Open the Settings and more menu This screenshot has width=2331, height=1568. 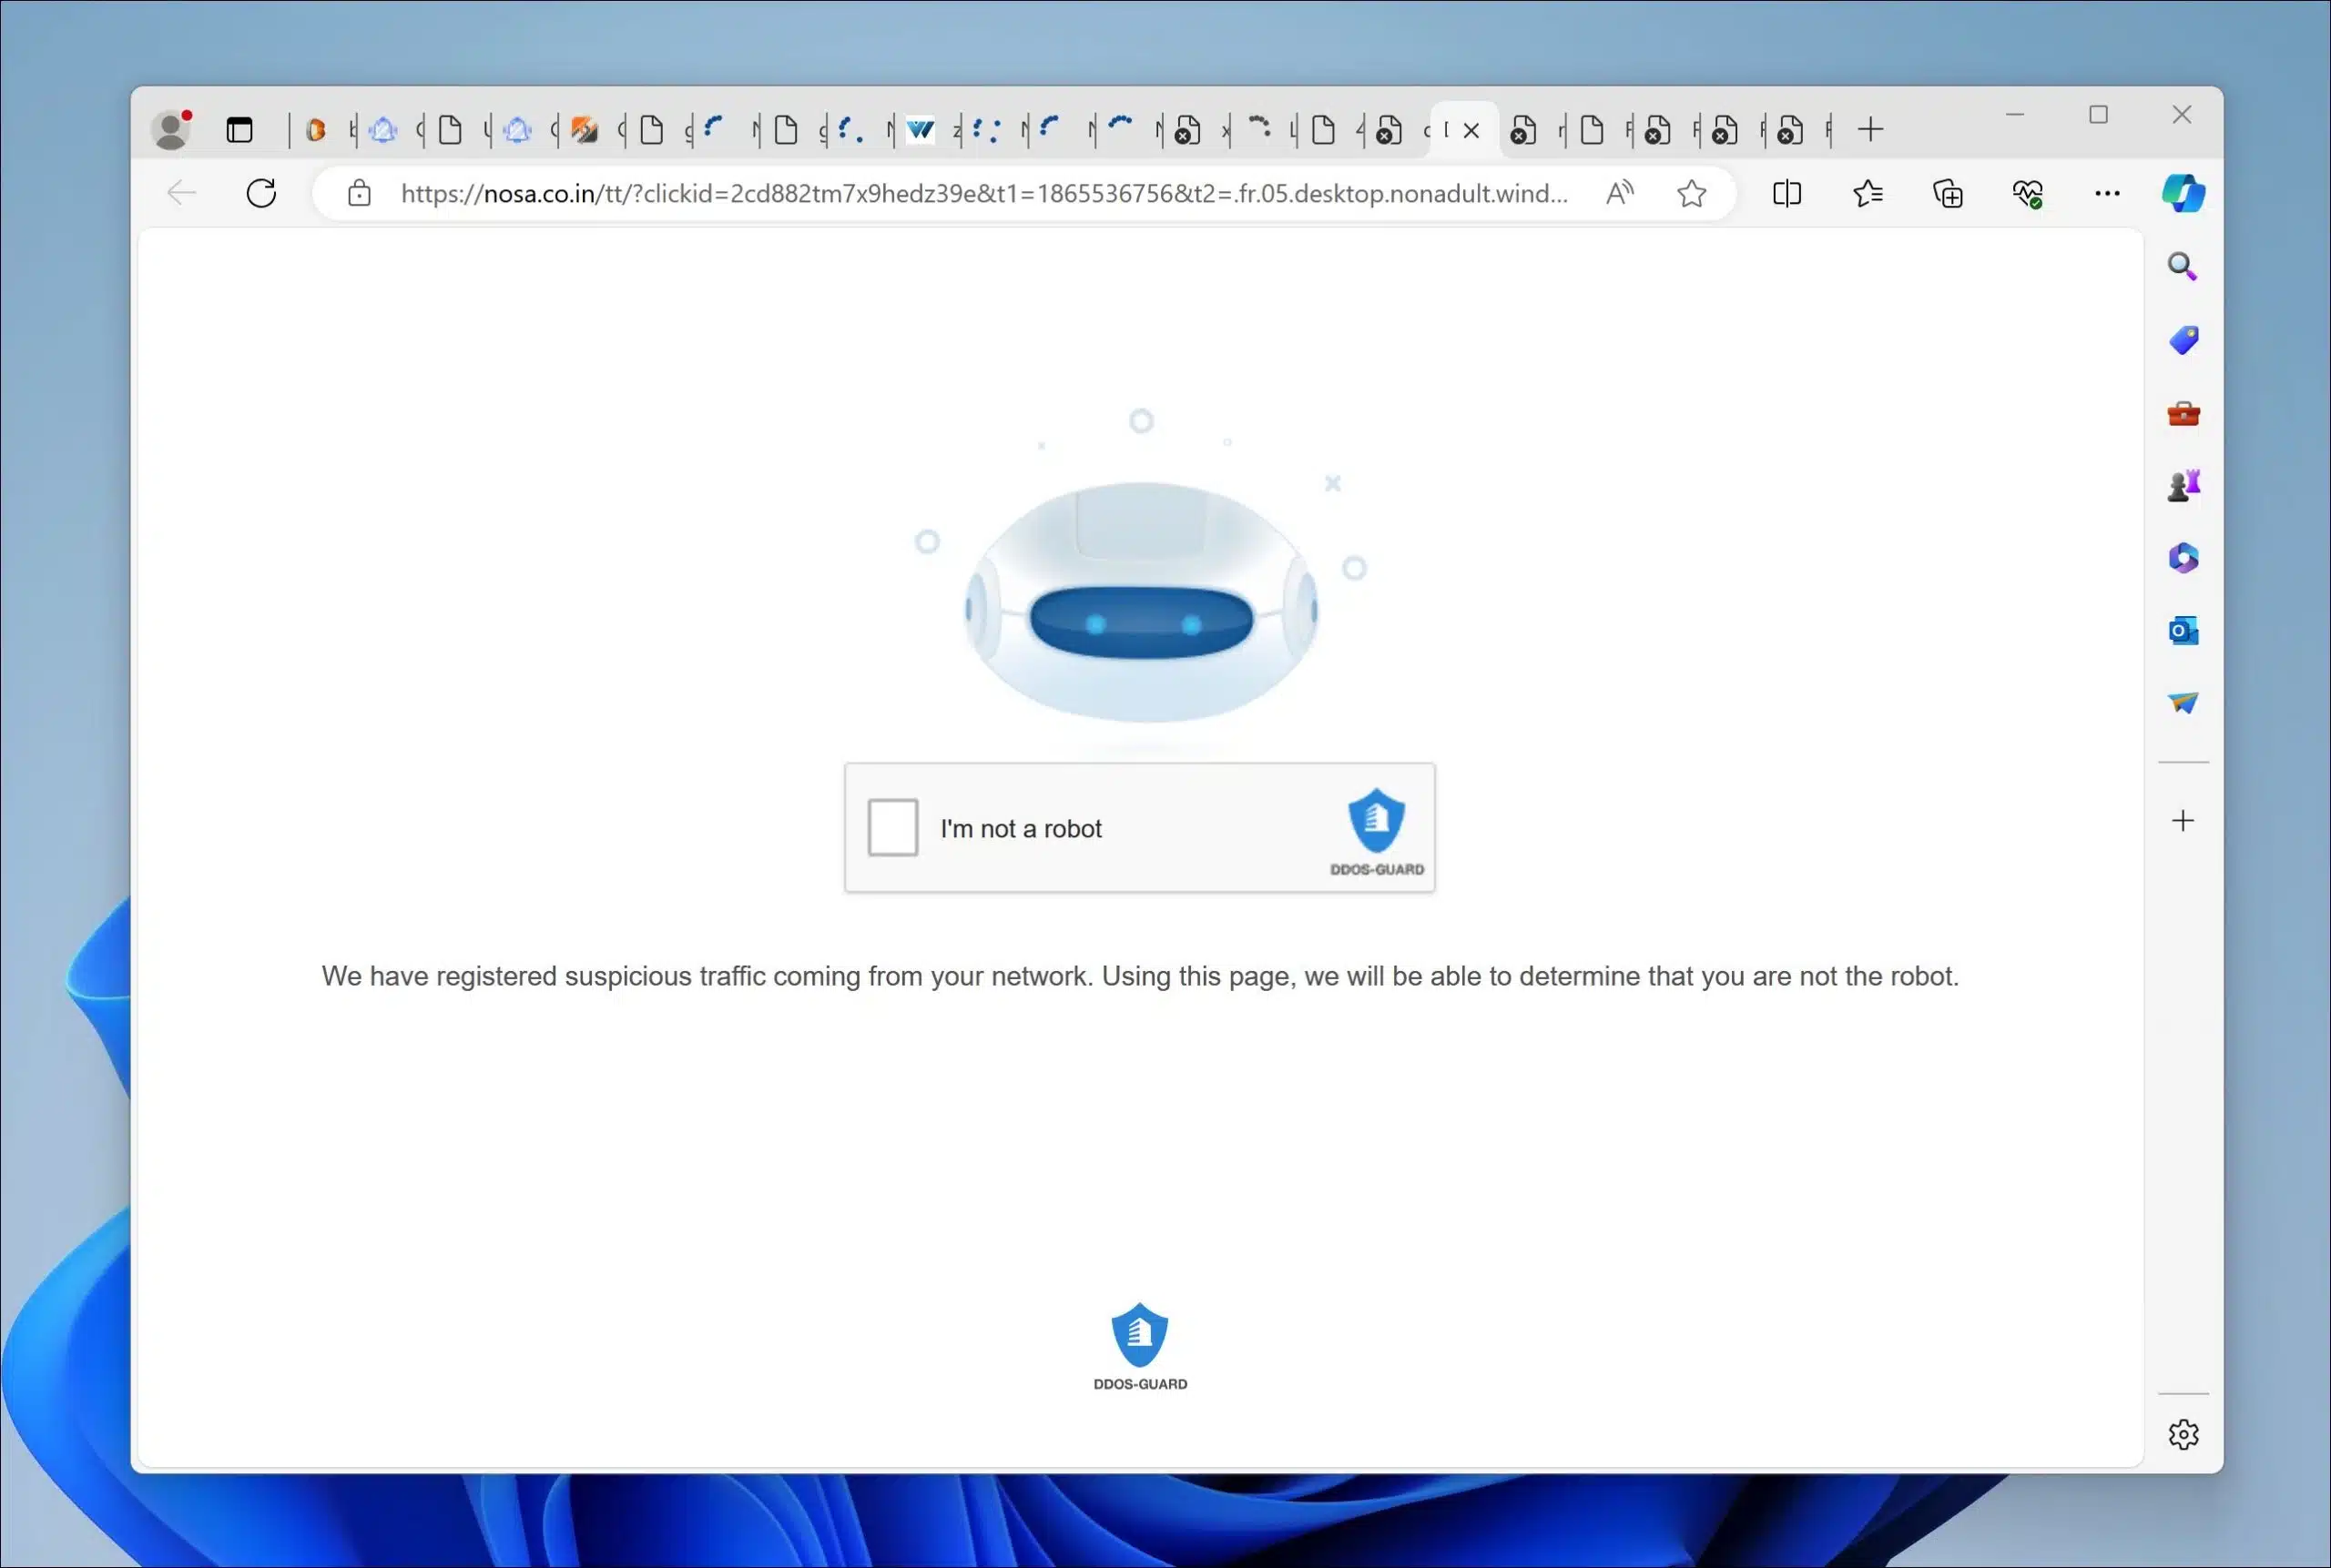pyautogui.click(x=2107, y=193)
